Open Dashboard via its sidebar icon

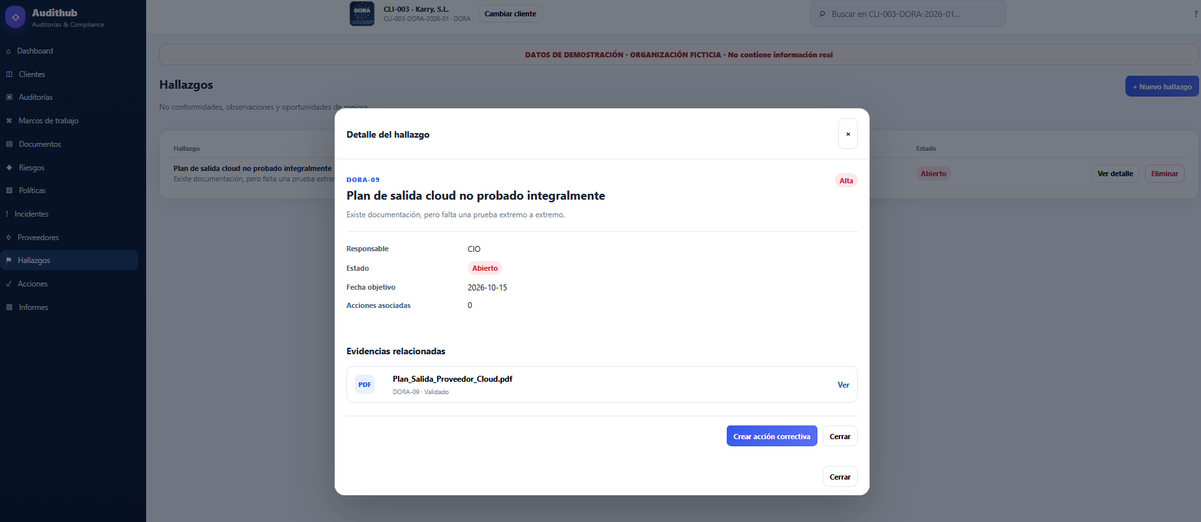[x=8, y=51]
